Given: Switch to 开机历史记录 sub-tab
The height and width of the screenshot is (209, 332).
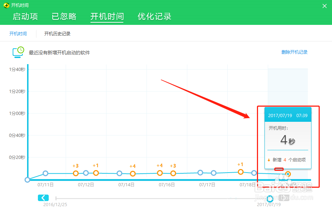Looking at the screenshot, I should click(x=57, y=34).
